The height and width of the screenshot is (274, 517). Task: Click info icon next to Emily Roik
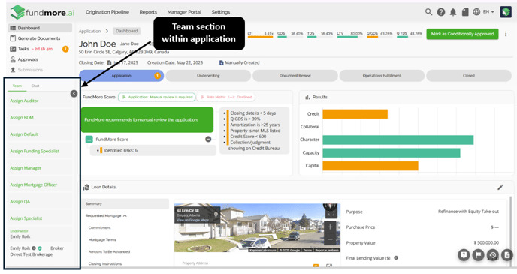tap(34, 248)
